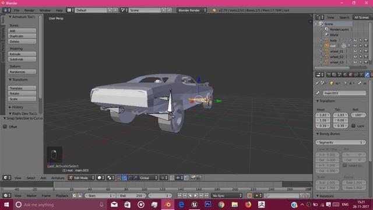Open the Armature menu in viewport header

(58, 178)
